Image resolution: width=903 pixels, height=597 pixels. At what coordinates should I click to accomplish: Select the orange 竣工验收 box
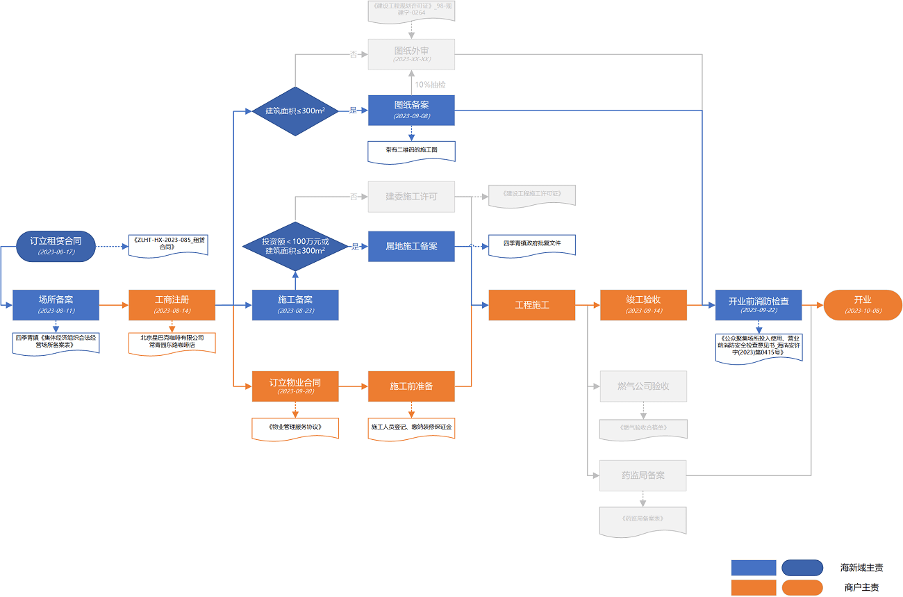[x=643, y=305]
